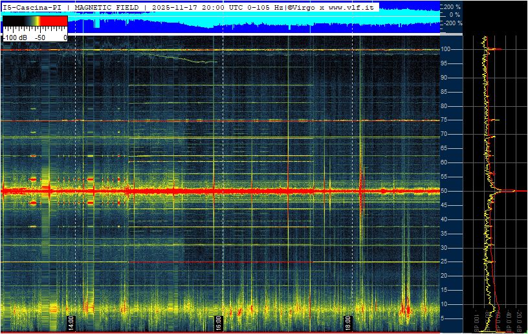Click the 50 Hz frequency axis label
Viewport: 528px width, 334px height.
click(444, 191)
